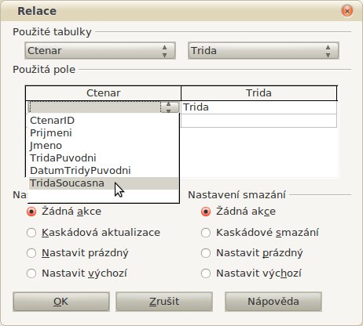The height and width of the screenshot is (326, 363).
Task: Choose Nastavit prázdný for update settings
Action: pos(78,253)
